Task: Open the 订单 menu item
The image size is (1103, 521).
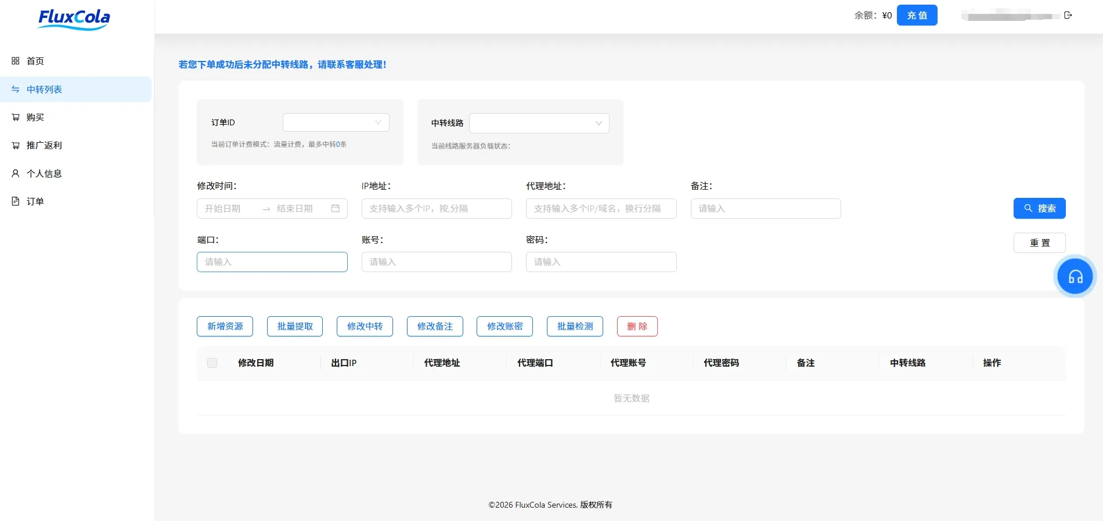Action: (x=76, y=201)
